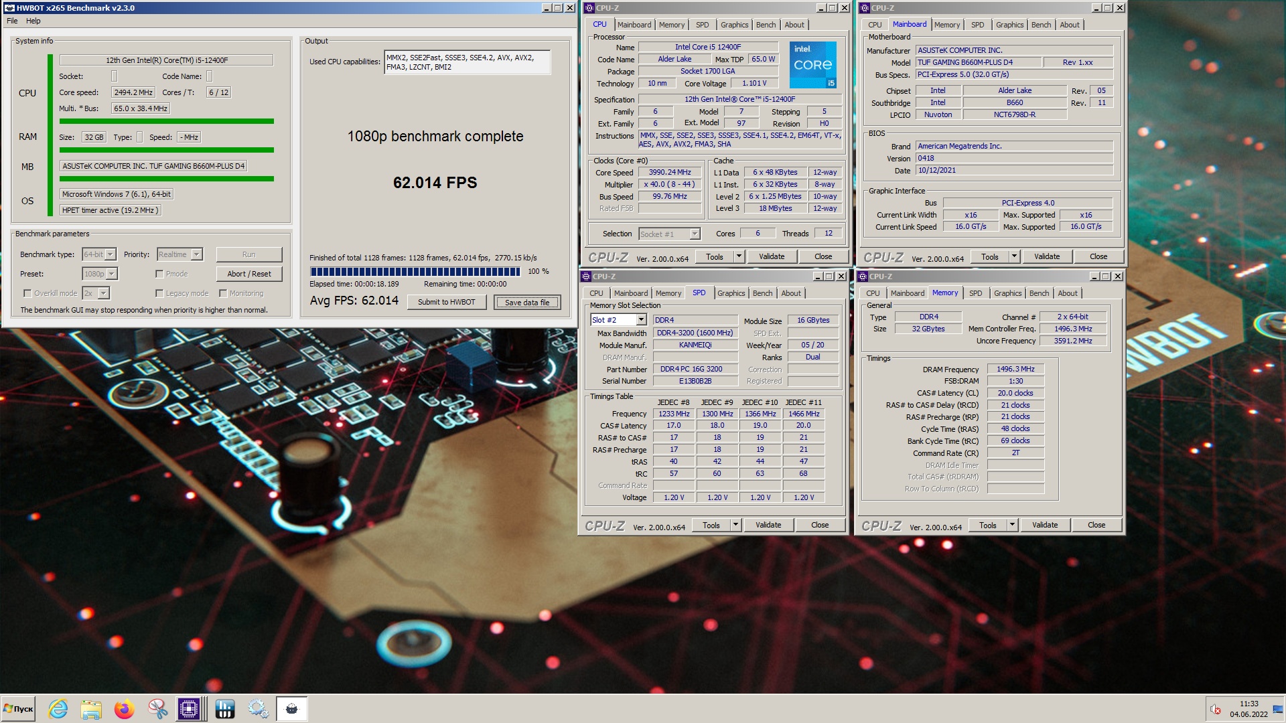Open the Selection Socket #1 dropdown in CPU-Z

(x=669, y=234)
